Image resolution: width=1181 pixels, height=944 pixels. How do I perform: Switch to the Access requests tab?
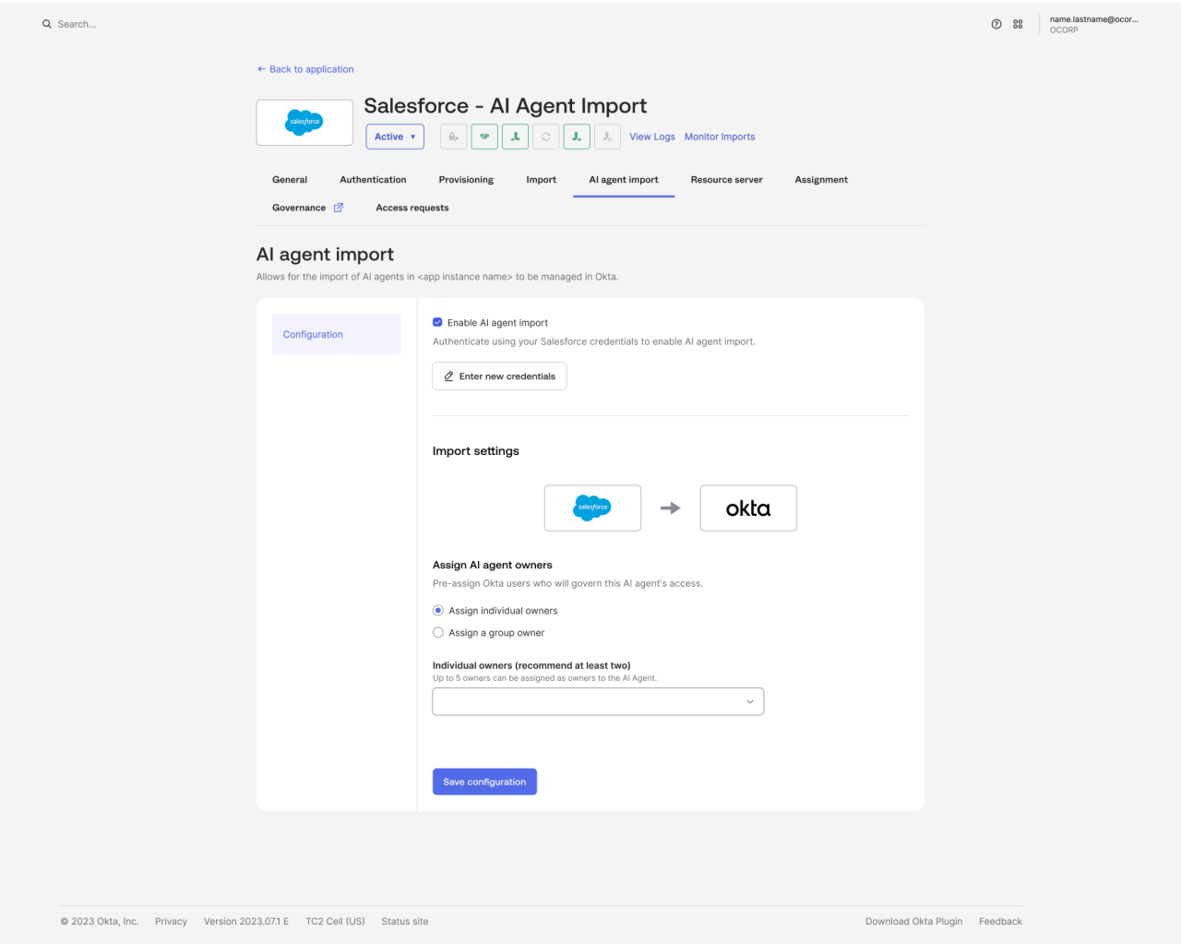(412, 207)
